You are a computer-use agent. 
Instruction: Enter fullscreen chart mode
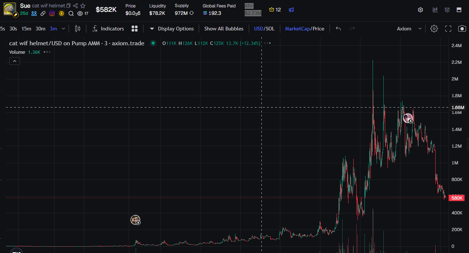[448, 29]
